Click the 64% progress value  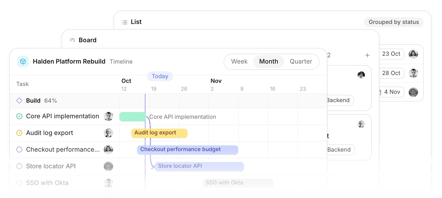tap(51, 101)
